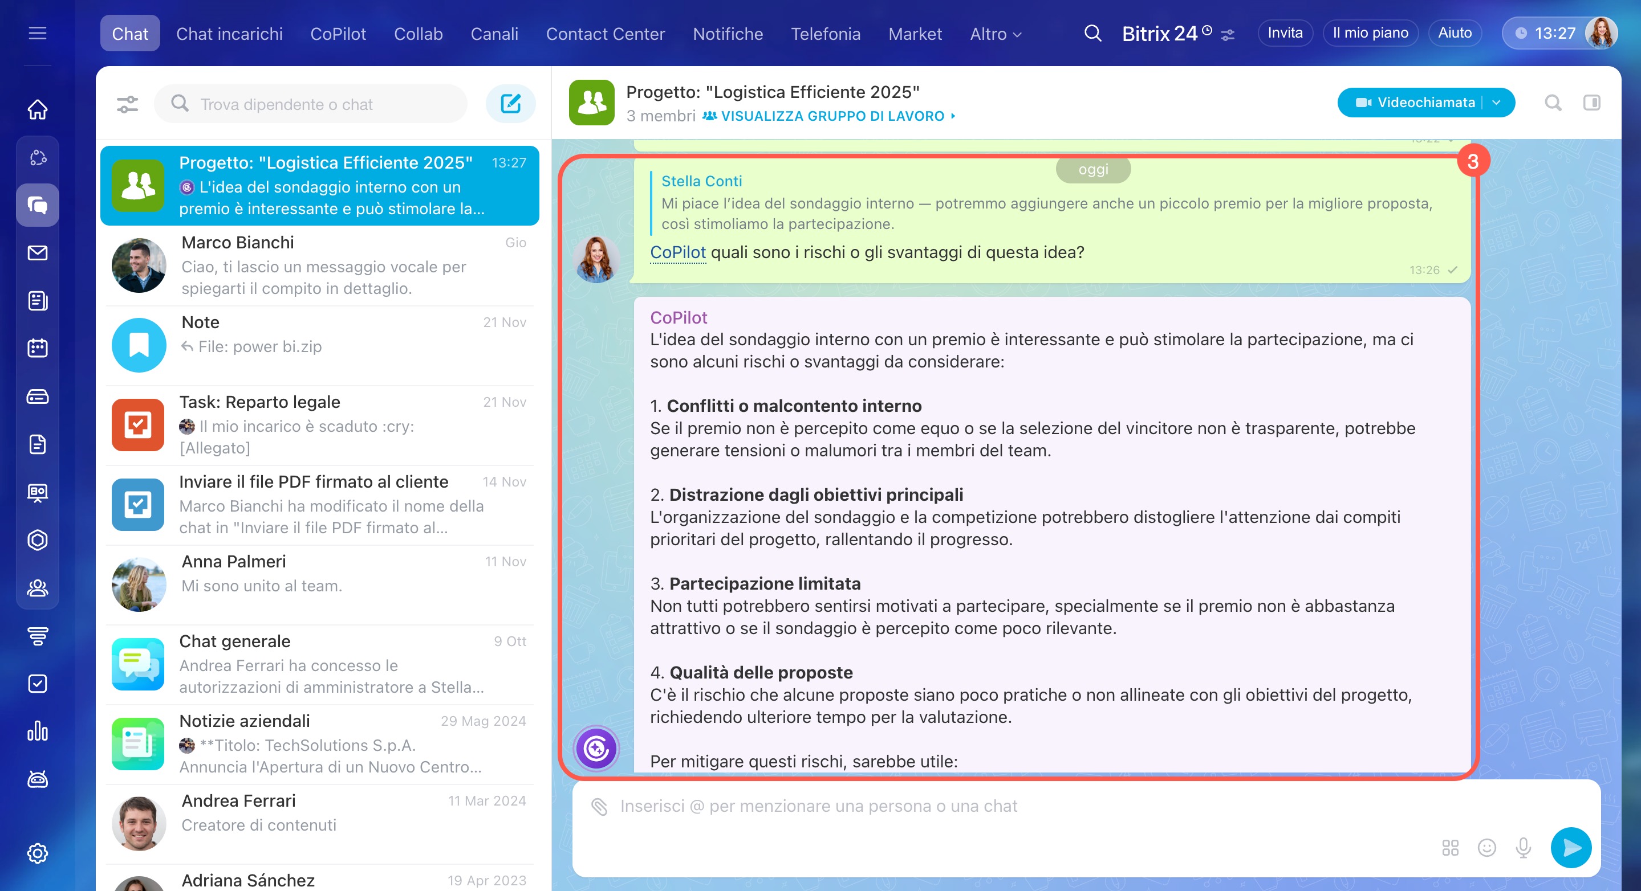Switch to the CoPilot tab
The width and height of the screenshot is (1641, 891).
[x=338, y=34]
